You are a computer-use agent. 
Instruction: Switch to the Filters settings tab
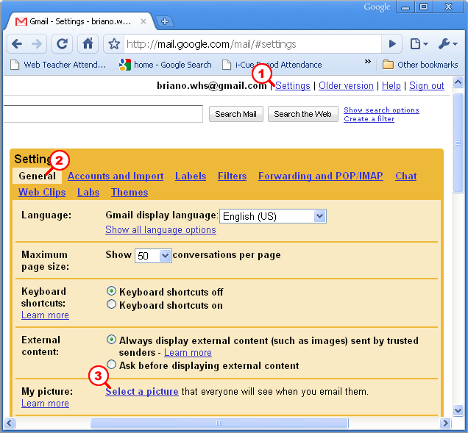(x=233, y=176)
